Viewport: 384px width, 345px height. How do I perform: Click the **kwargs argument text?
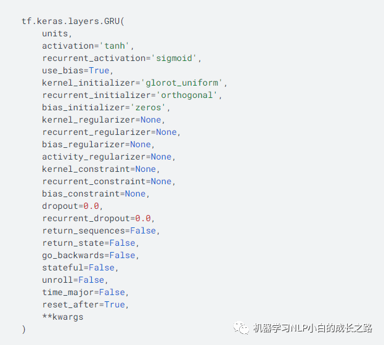(x=62, y=317)
